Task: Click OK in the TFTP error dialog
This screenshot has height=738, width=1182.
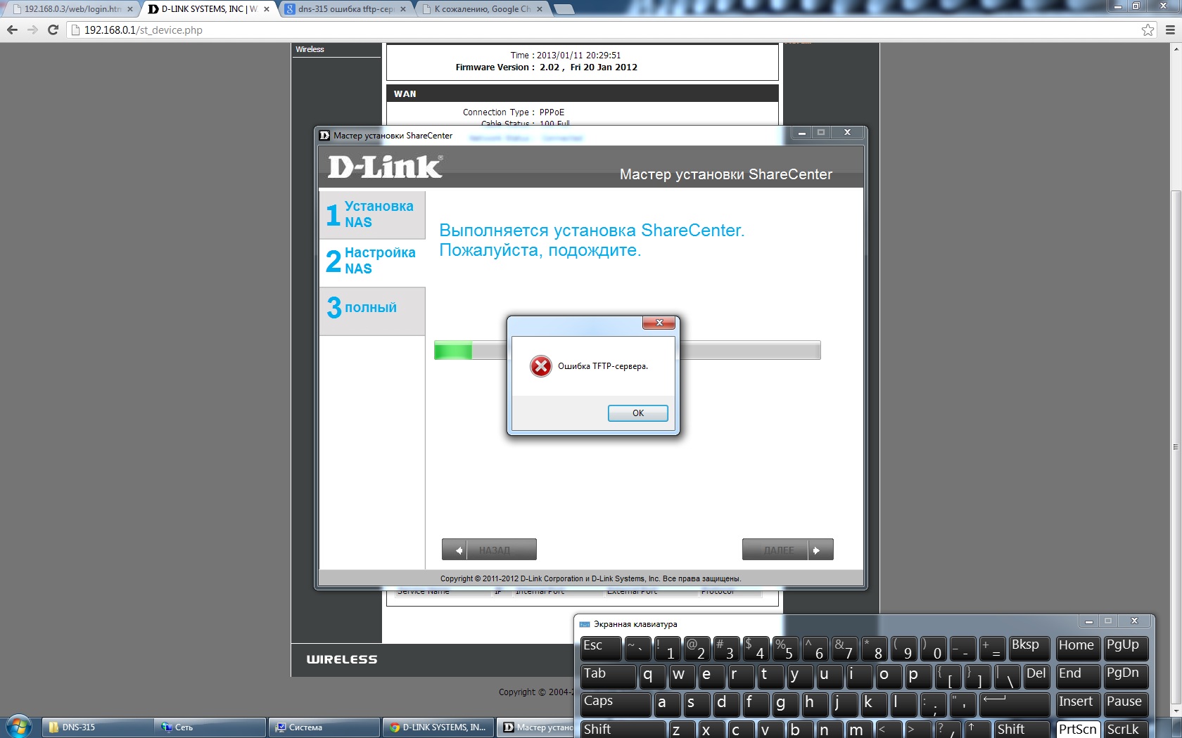Action: tap(637, 413)
